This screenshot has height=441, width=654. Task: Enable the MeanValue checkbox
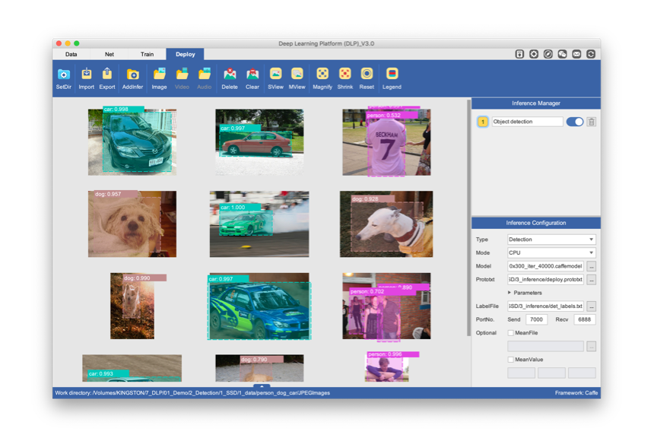[511, 359]
